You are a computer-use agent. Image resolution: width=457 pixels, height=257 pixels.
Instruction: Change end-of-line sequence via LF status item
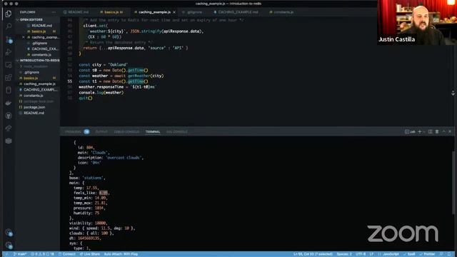(371, 254)
